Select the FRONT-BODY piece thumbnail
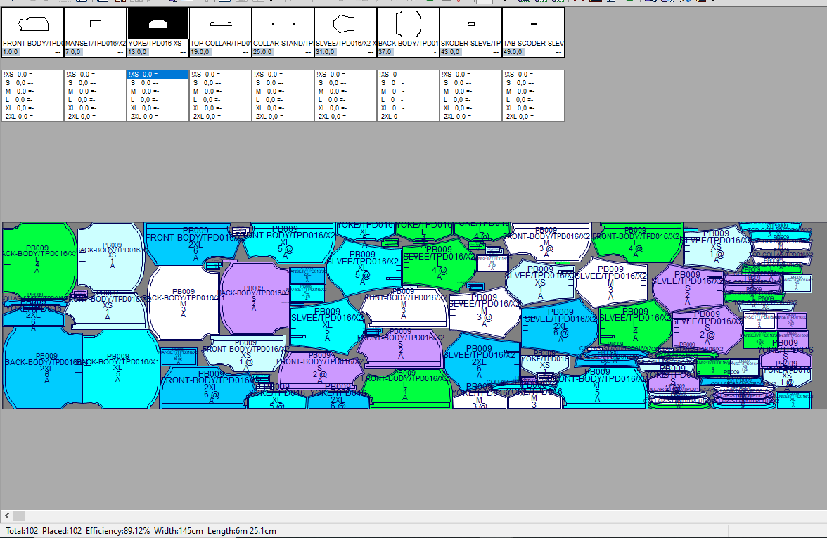Viewport: 827px width, 538px height. click(32, 25)
